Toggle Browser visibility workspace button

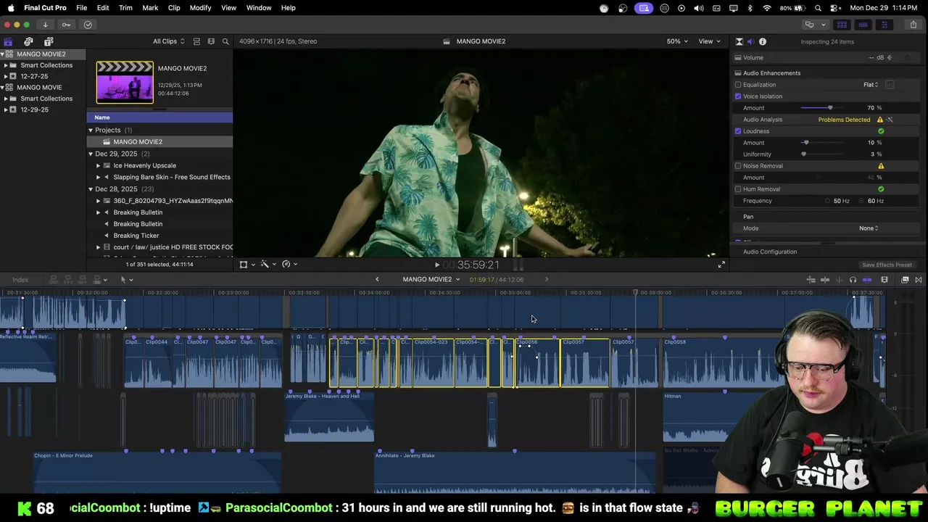pyautogui.click(x=842, y=25)
